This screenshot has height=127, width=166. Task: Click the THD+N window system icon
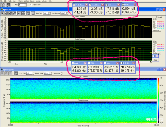point(121,63)
